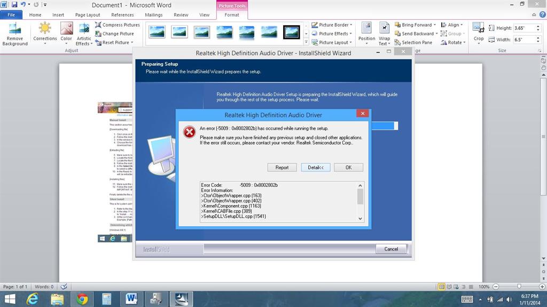Open Internet Explorer from the taskbar
This screenshot has height=307, width=547.
33,299
